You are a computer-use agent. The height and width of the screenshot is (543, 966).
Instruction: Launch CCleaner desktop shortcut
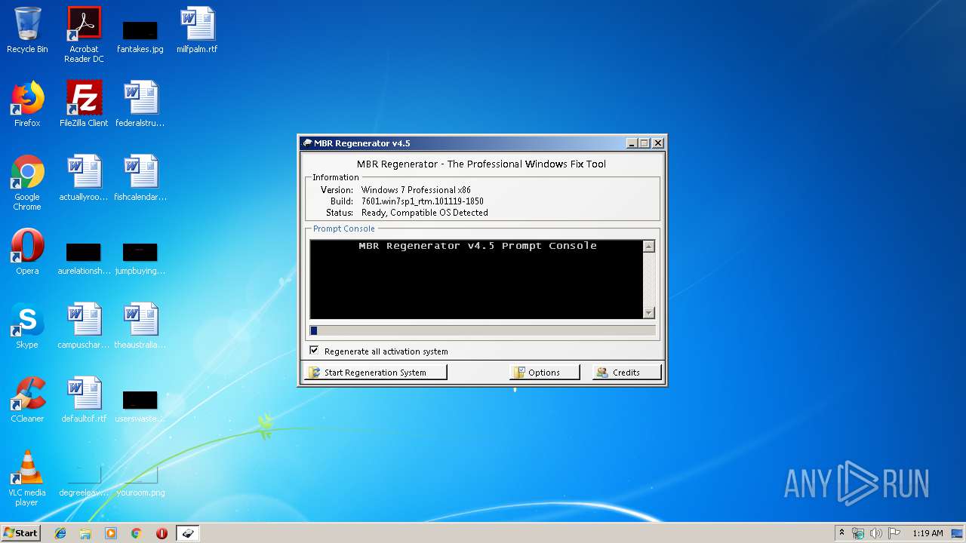tap(27, 400)
